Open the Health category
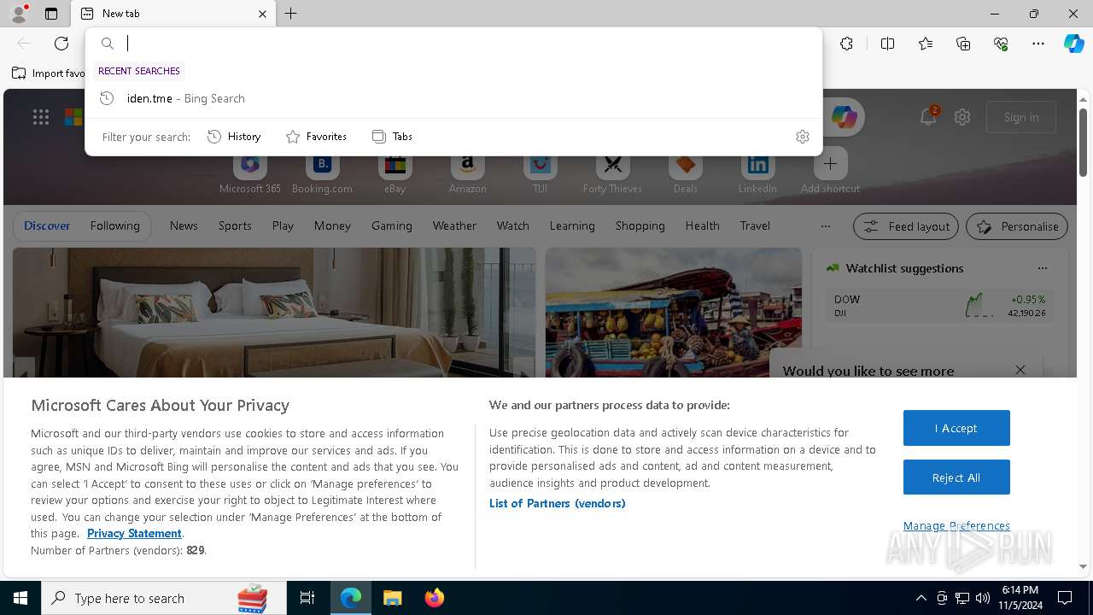Viewport: 1093px width, 615px height. [x=702, y=225]
